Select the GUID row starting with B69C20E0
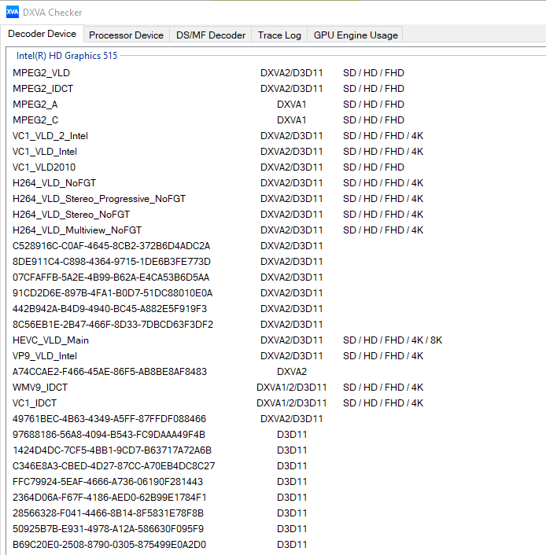The width and height of the screenshot is (546, 555). tap(109, 545)
